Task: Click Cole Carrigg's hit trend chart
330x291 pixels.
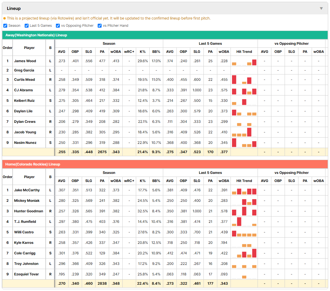Action: [x=244, y=253]
